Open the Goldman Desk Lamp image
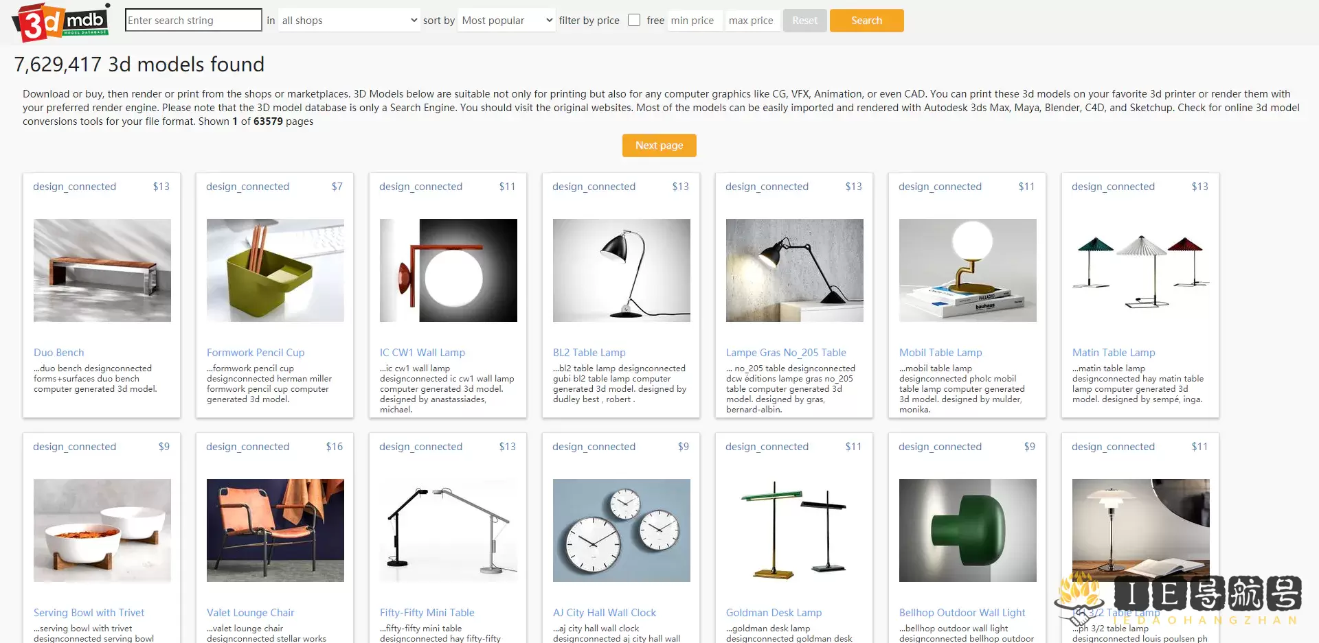This screenshot has width=1319, height=643. pos(795,530)
